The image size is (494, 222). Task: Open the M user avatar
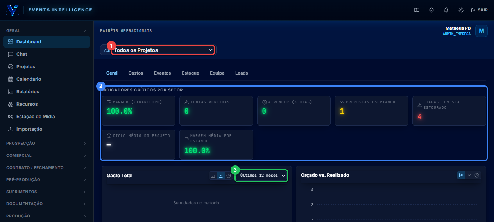[x=481, y=31]
